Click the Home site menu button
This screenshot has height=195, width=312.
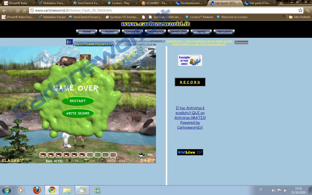(87, 32)
